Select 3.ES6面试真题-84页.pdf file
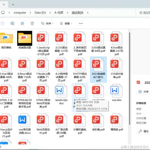Viewport: 150px width, 150px height. pos(98,42)
